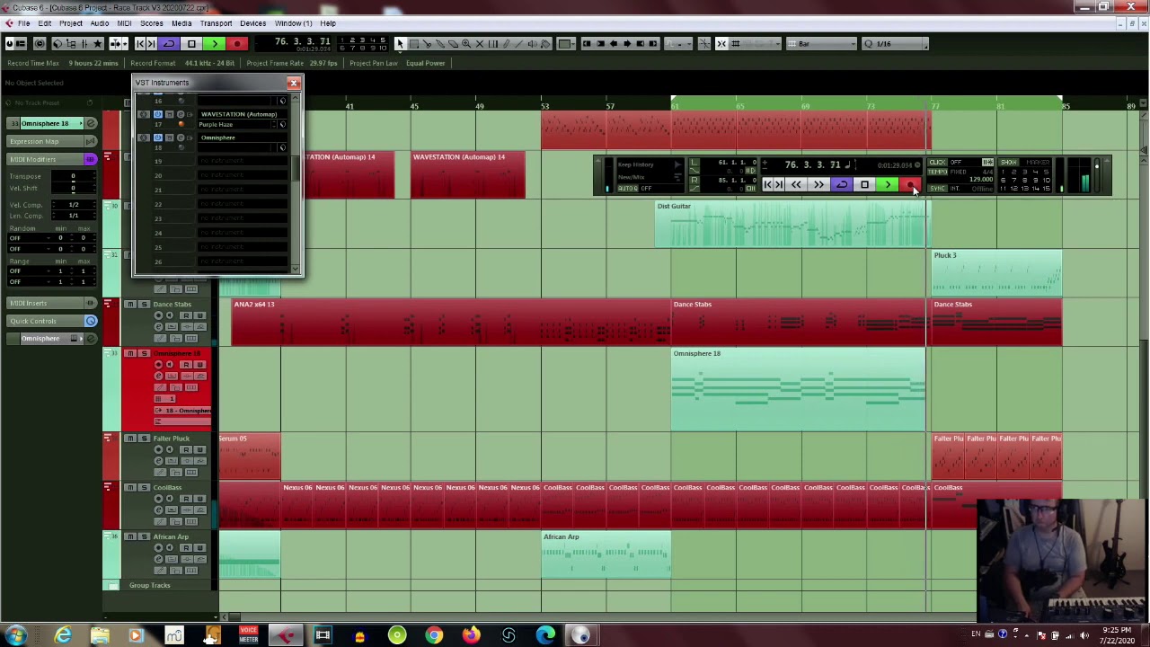Toggle Write automation on CoolBass track
1150x647 pixels.
199,499
